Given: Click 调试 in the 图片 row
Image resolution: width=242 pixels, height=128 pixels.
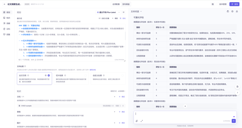Looking at the screenshot, I should 122,123.
